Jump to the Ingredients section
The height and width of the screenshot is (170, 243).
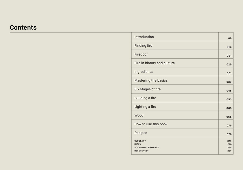[143, 72]
